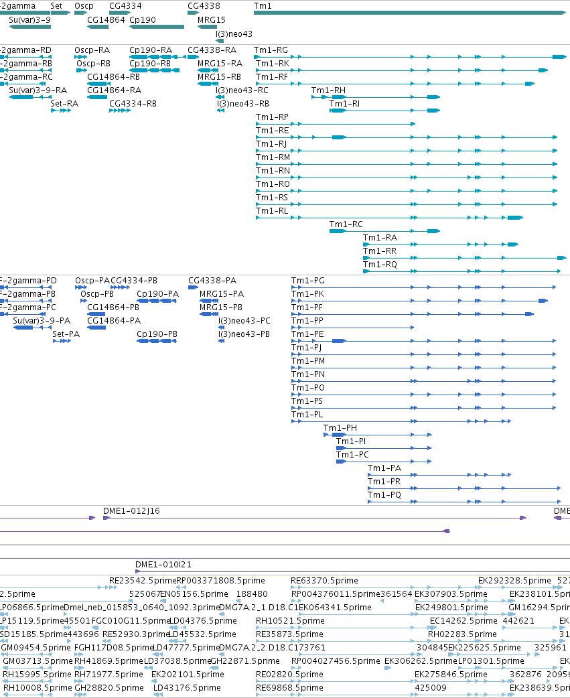Click the MRG15 gene label
Screen dimensions: 570x698
(212, 19)
